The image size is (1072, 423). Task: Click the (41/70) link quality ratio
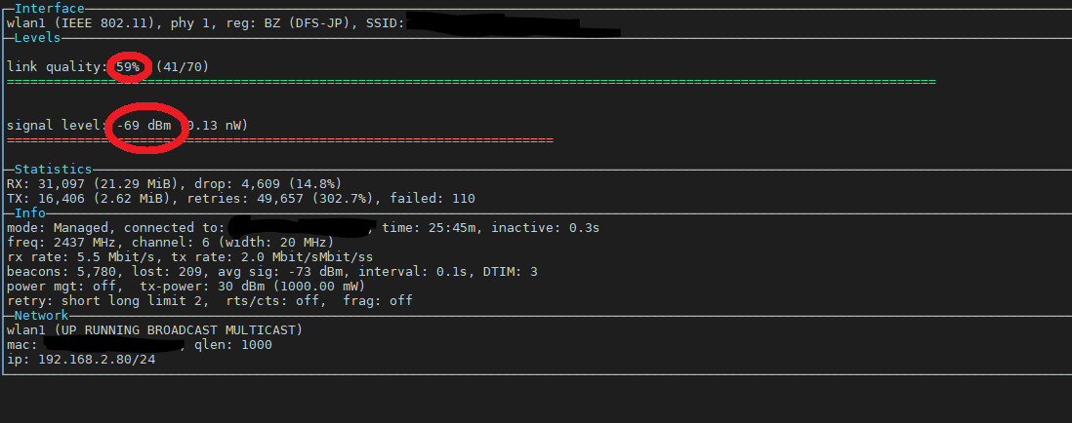click(x=183, y=67)
